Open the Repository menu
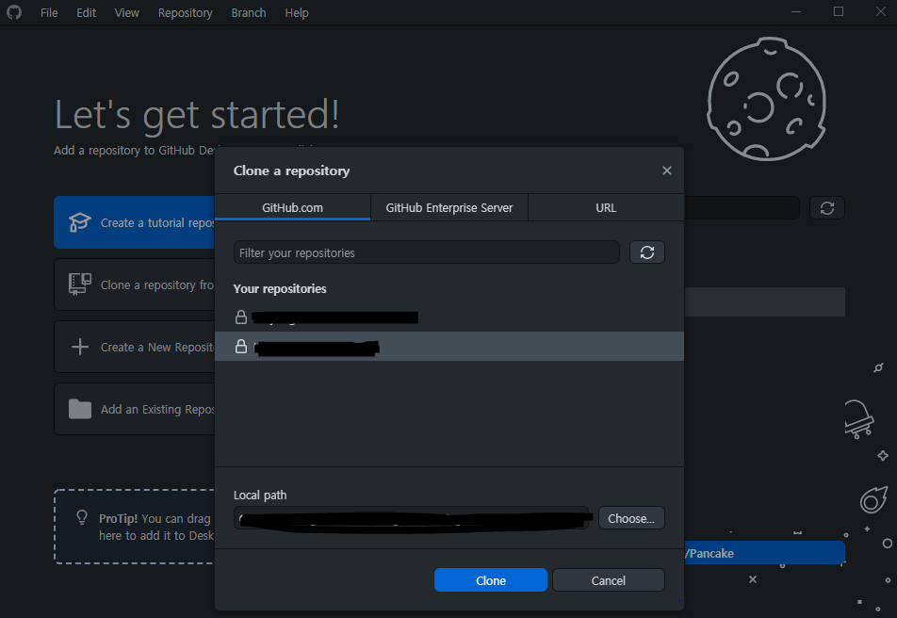The width and height of the screenshot is (897, 618). coord(185,12)
